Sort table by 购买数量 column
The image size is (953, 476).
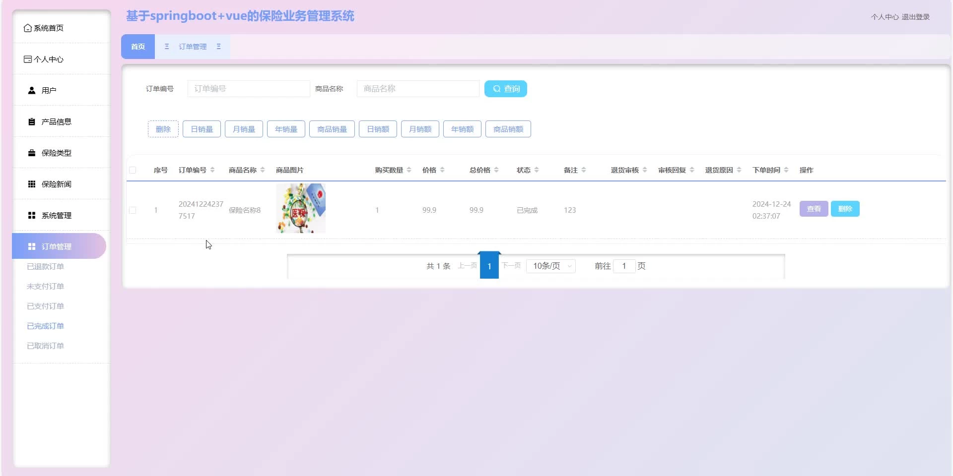(x=409, y=170)
